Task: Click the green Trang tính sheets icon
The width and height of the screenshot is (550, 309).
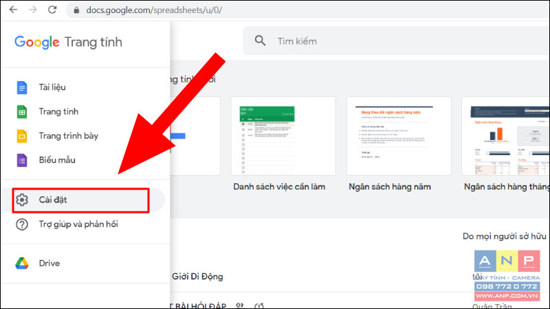Action: coord(22,112)
